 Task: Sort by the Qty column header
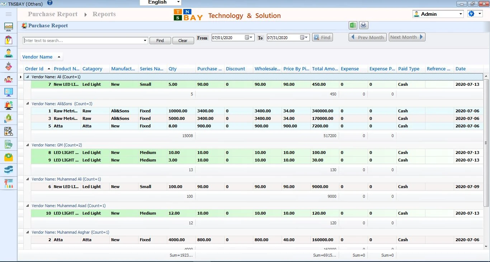pyautogui.click(x=173, y=69)
